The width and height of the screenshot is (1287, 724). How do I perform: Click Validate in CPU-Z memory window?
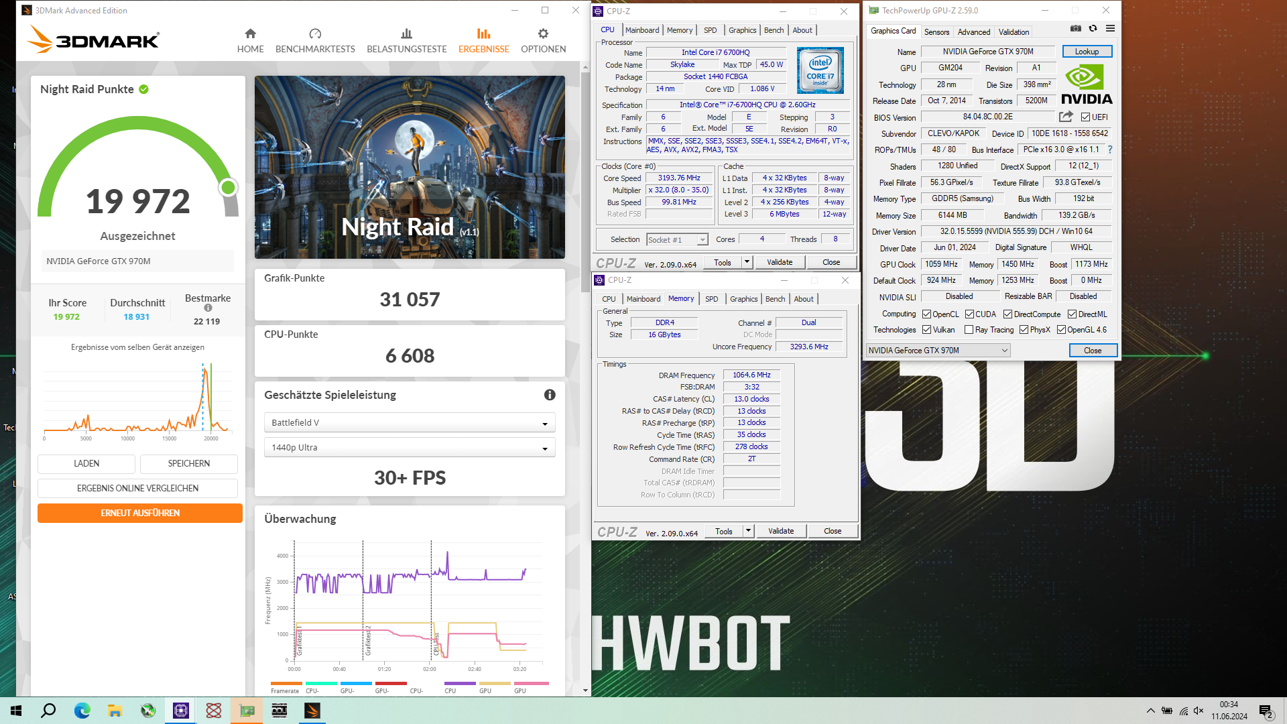780,531
